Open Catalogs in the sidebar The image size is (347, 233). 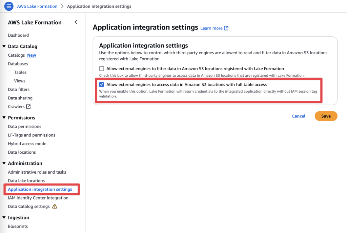[16, 55]
